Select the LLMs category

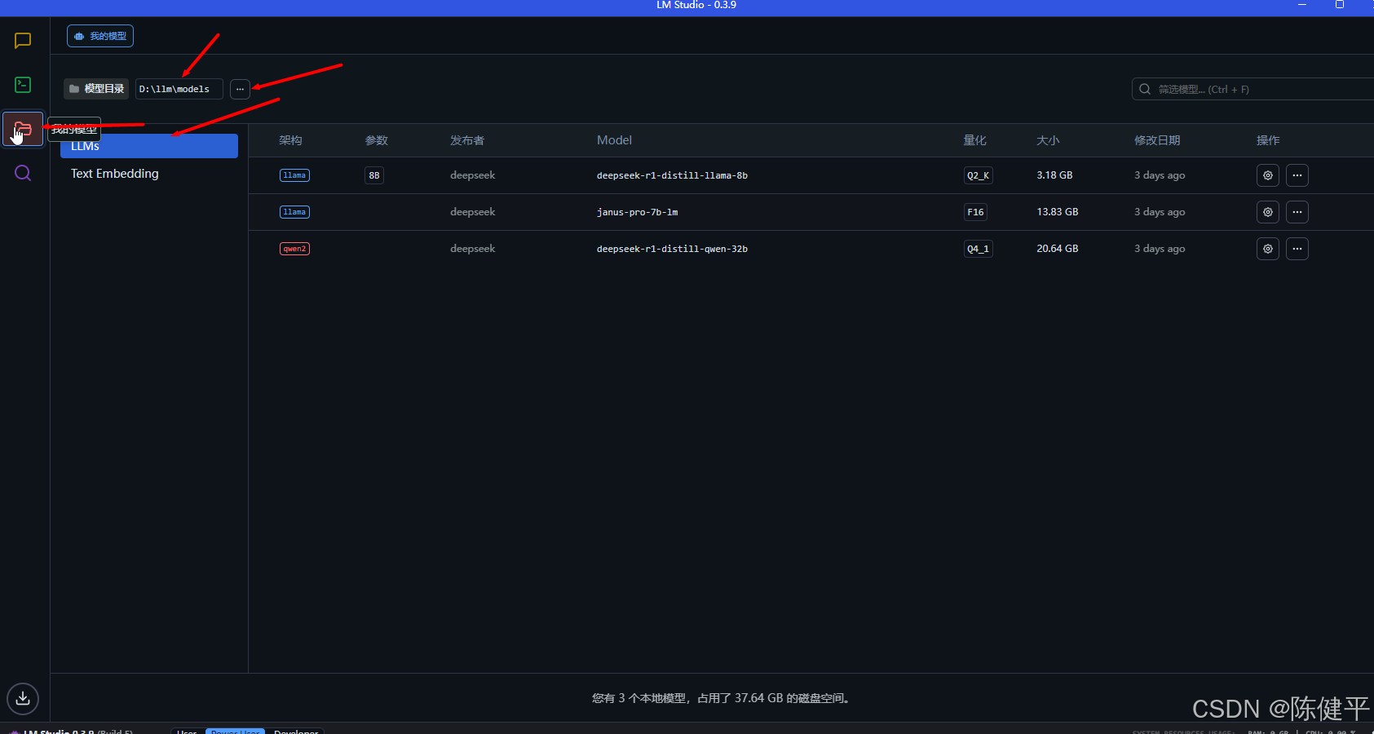(149, 146)
